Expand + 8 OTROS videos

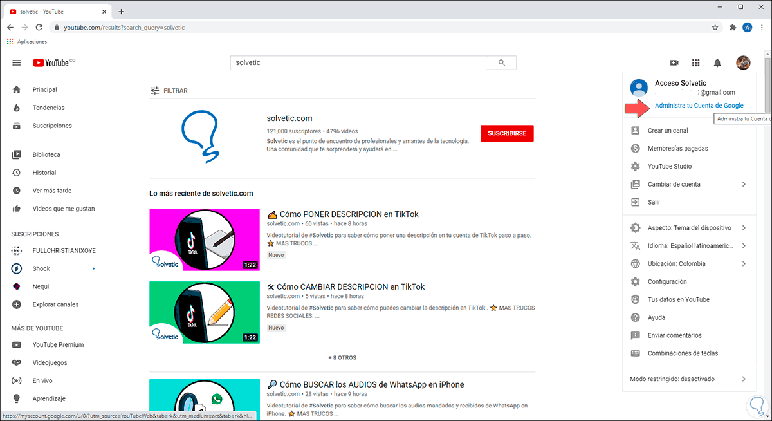(342, 357)
